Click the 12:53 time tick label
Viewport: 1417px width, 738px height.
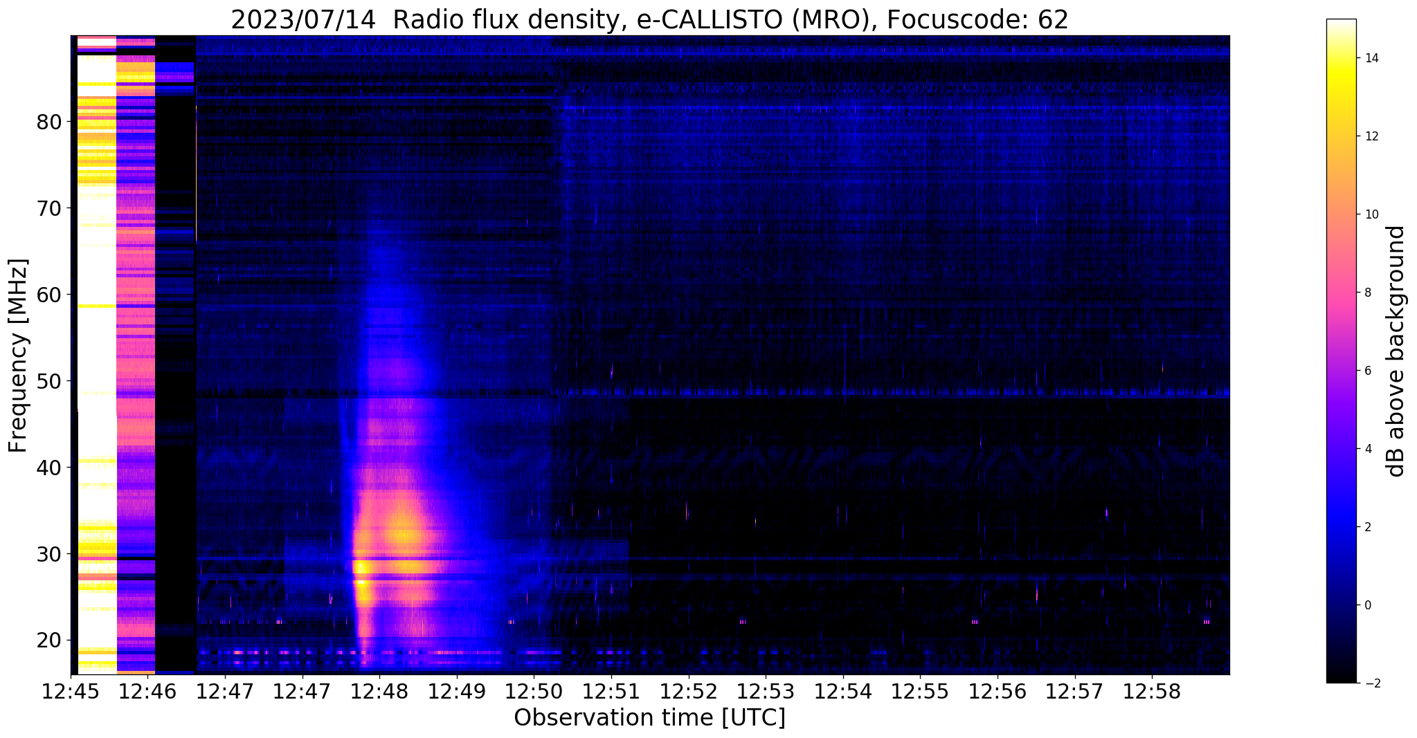[766, 692]
